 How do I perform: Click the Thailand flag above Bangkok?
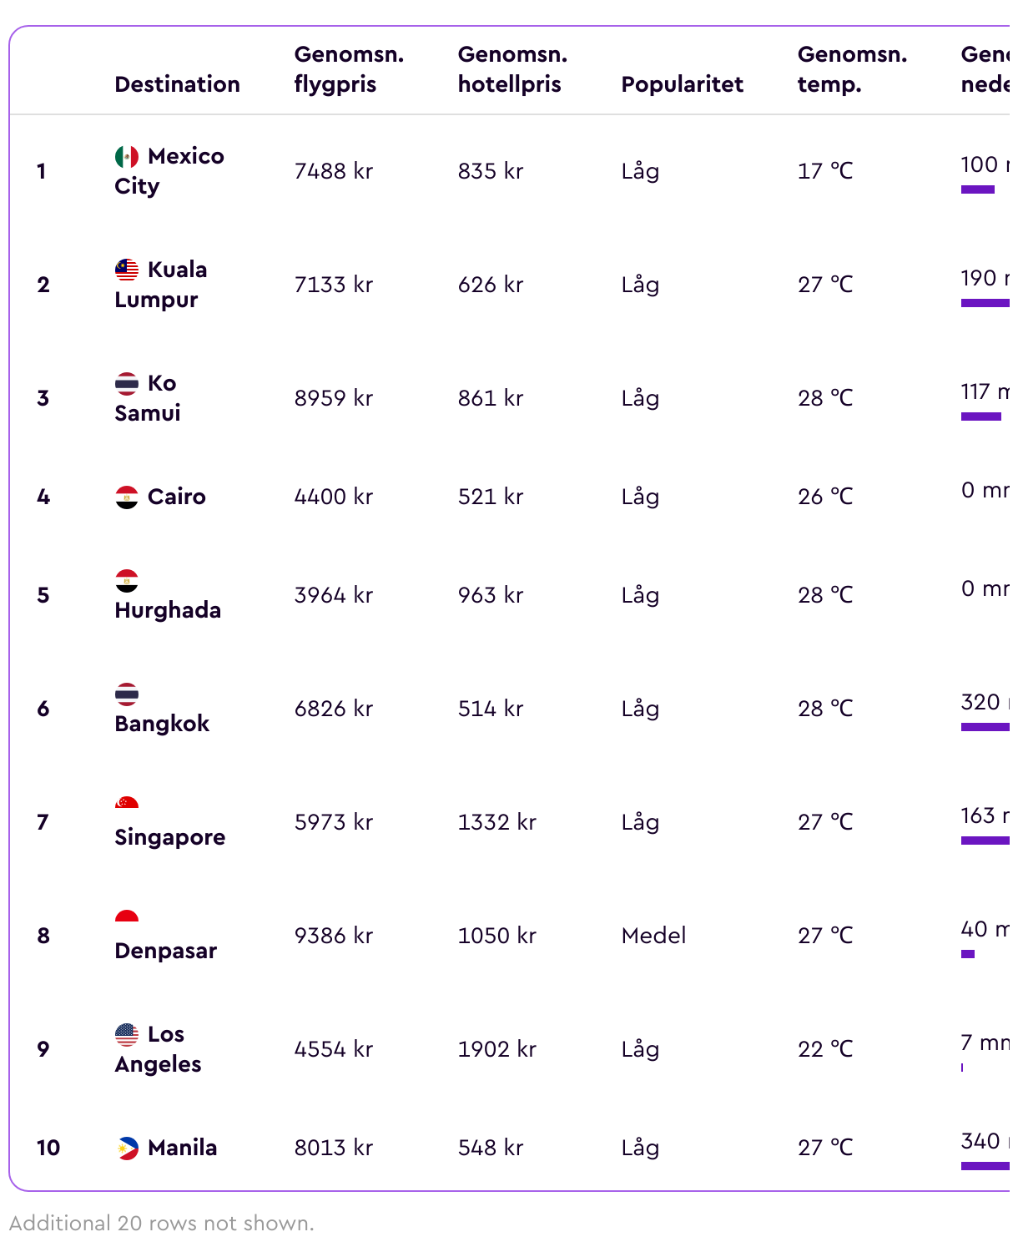(127, 694)
